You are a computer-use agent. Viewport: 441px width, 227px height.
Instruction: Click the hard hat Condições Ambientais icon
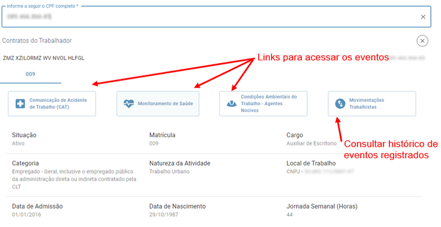point(231,104)
